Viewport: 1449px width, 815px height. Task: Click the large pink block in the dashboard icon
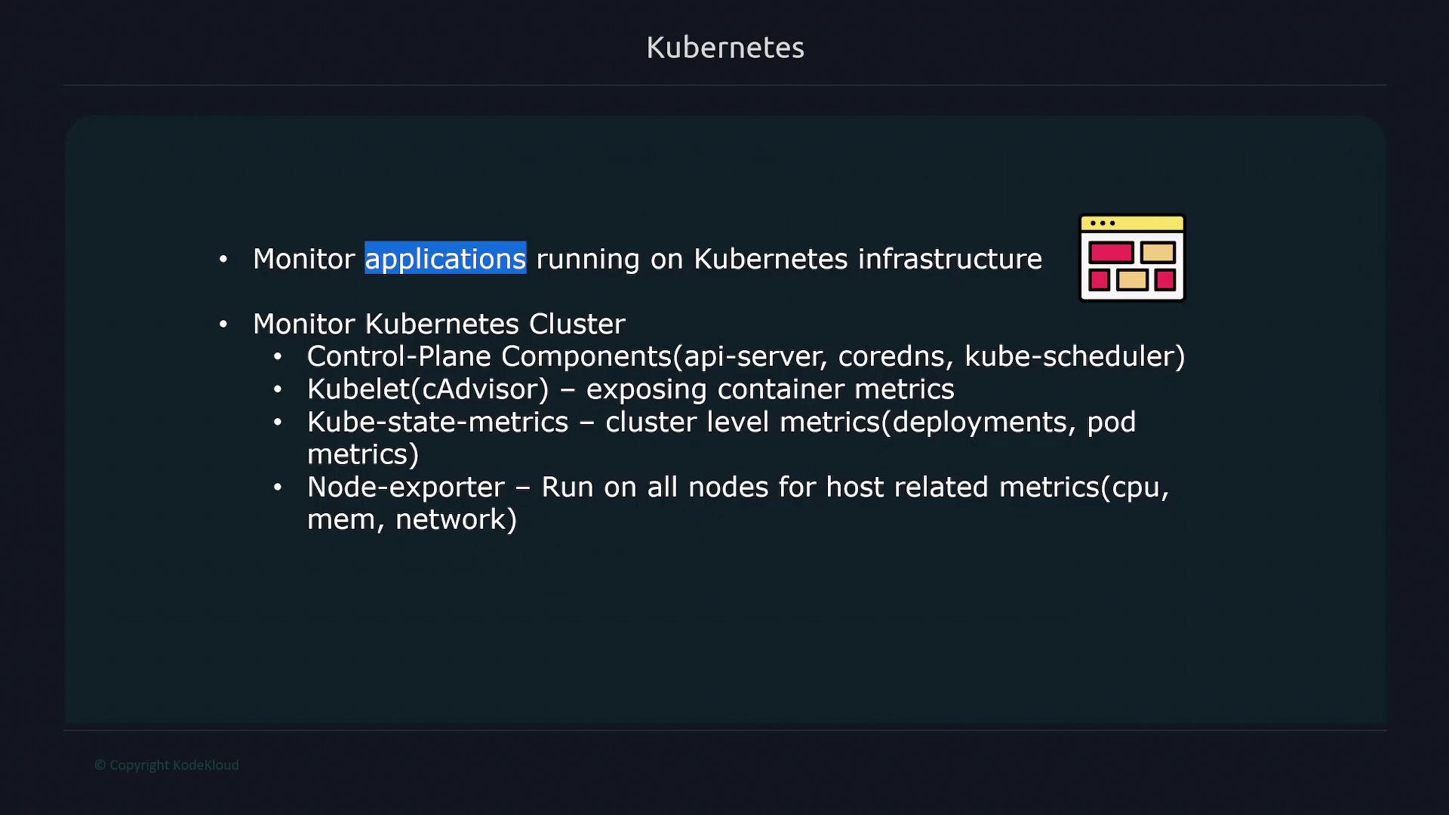1111,252
